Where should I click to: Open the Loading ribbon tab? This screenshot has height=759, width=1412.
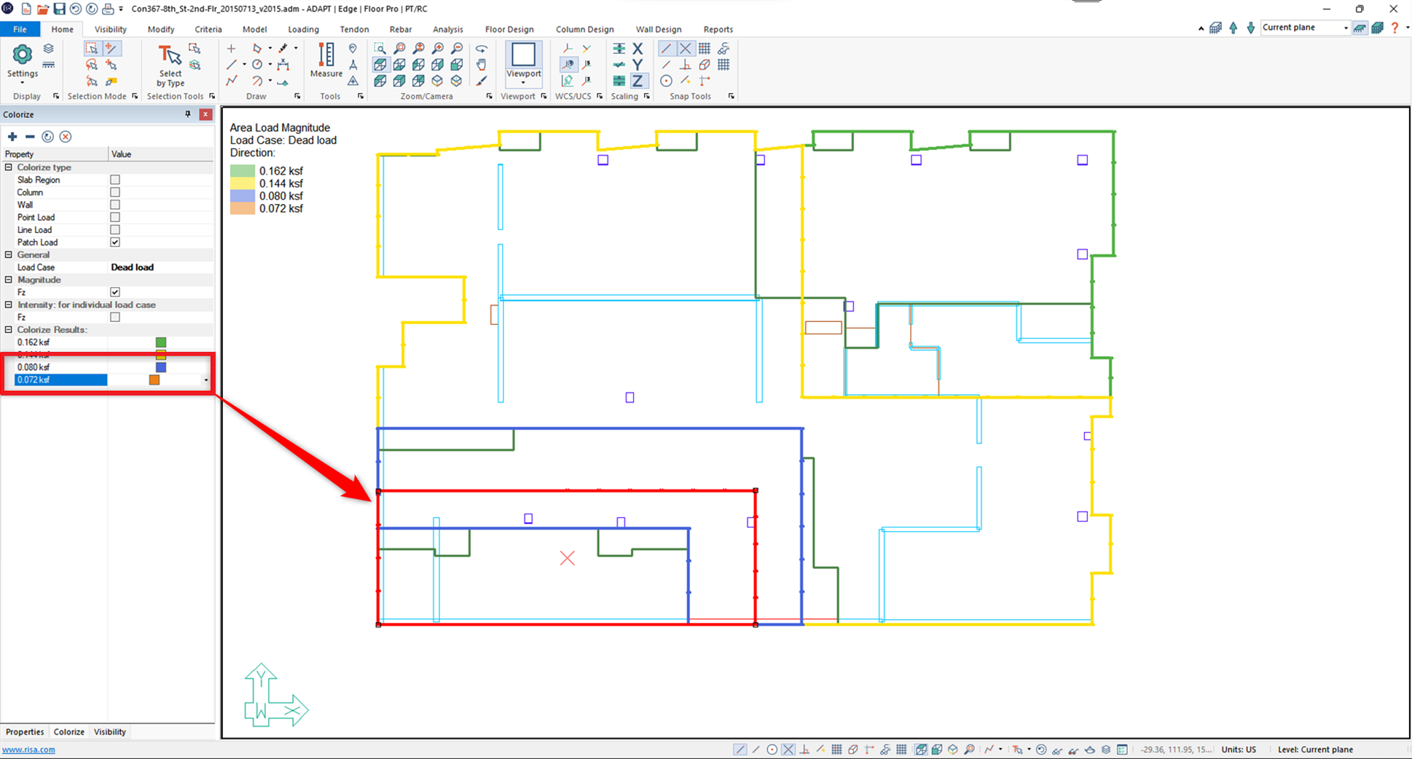click(x=303, y=29)
